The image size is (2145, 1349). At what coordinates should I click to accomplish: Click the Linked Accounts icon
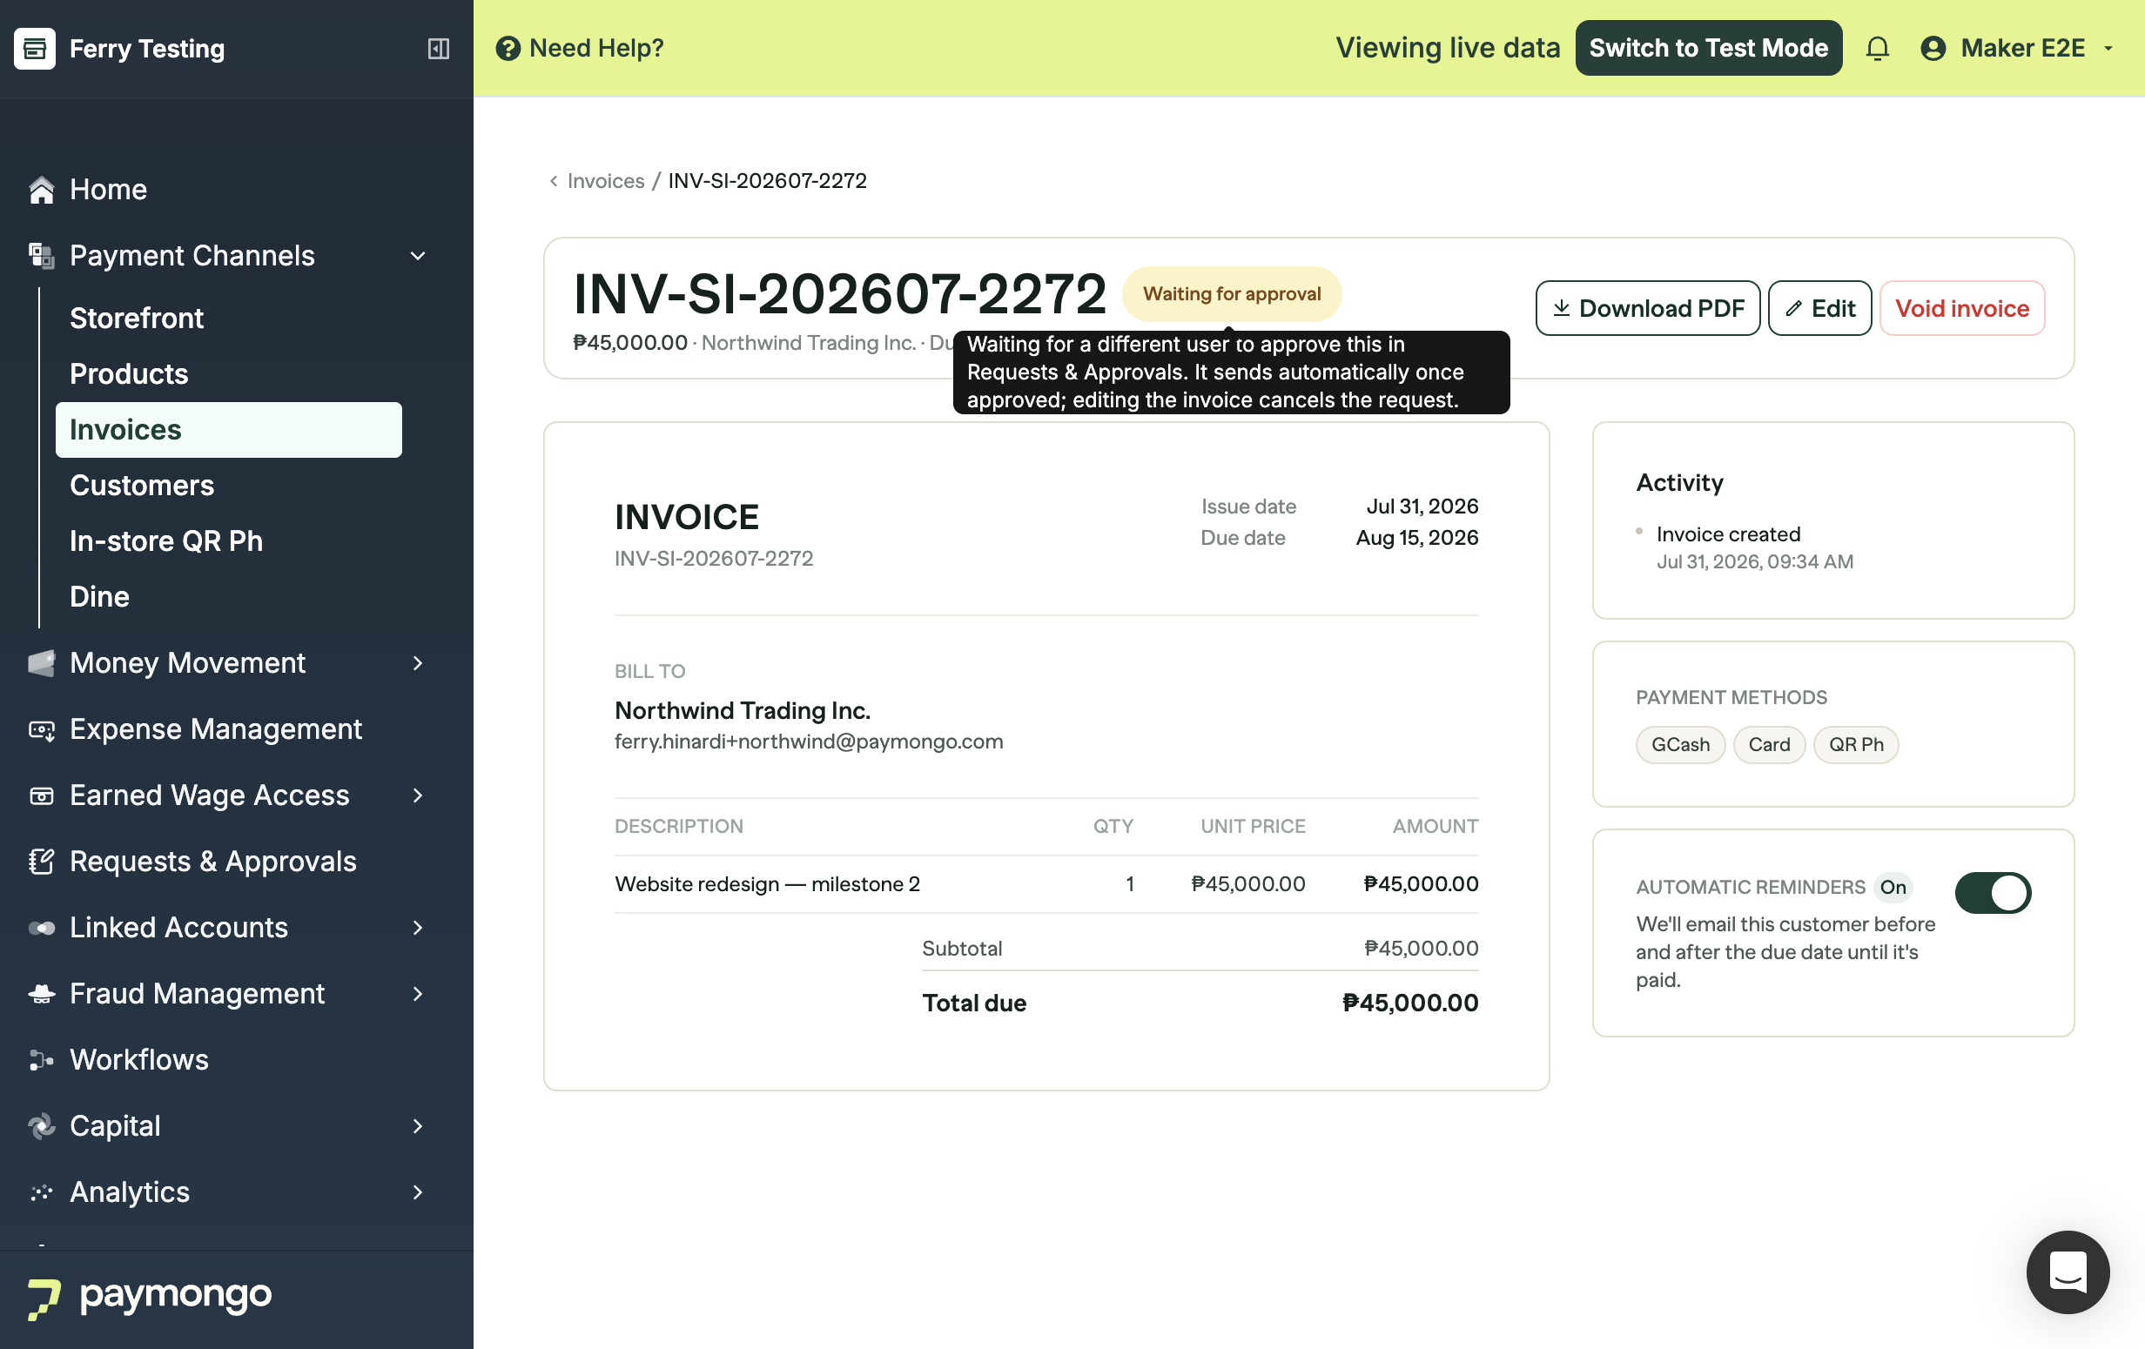click(x=42, y=928)
